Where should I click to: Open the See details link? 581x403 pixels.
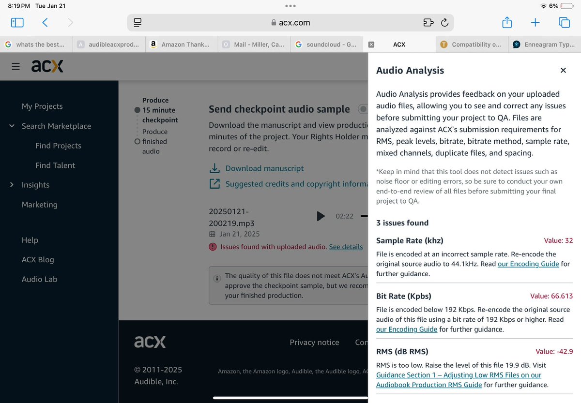click(346, 247)
